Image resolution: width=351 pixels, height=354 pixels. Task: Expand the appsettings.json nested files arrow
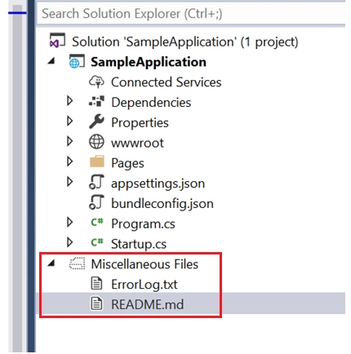(70, 182)
